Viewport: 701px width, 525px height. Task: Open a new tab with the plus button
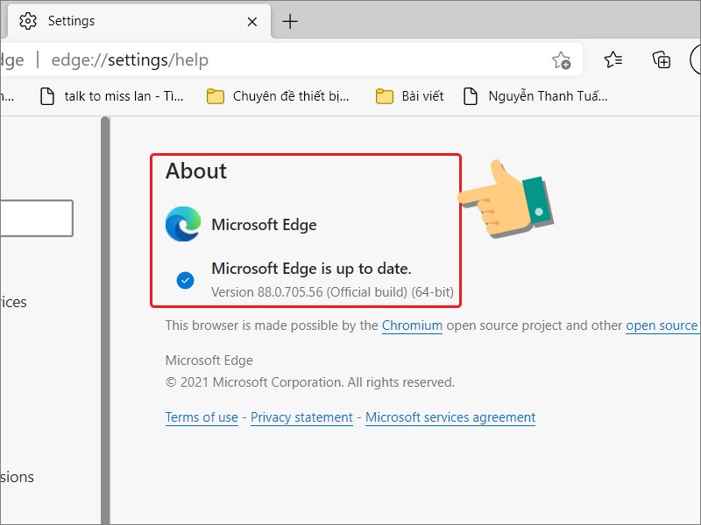tap(290, 21)
